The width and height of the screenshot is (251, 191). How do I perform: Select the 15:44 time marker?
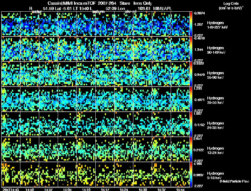[x=180, y=190]
